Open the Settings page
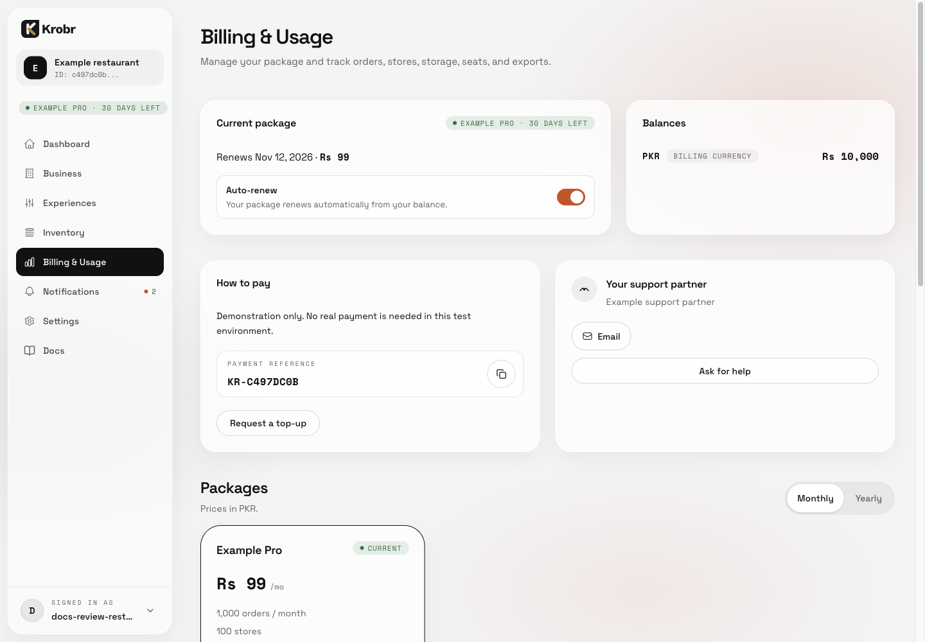This screenshot has width=925, height=642. coord(90,321)
